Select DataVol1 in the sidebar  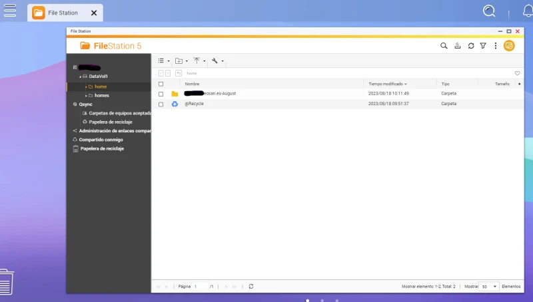pyautogui.click(x=98, y=76)
